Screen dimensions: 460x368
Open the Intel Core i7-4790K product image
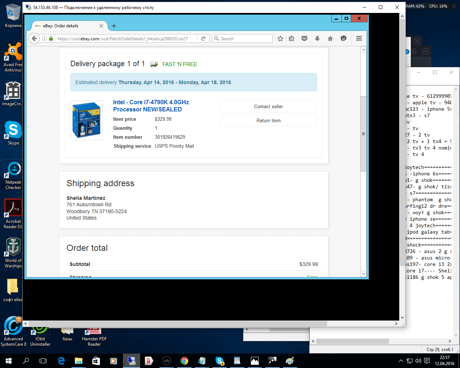click(x=86, y=120)
